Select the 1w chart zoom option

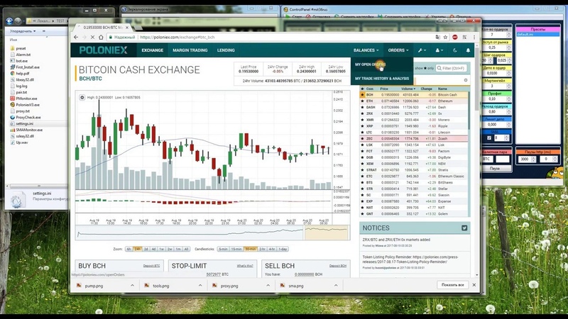coord(162,250)
